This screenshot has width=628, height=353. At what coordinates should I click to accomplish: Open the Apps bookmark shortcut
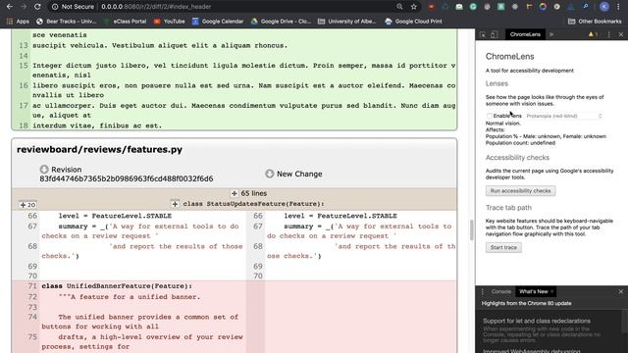[x=18, y=22]
